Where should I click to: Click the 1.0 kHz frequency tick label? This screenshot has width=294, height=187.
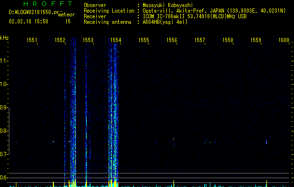(4, 84)
